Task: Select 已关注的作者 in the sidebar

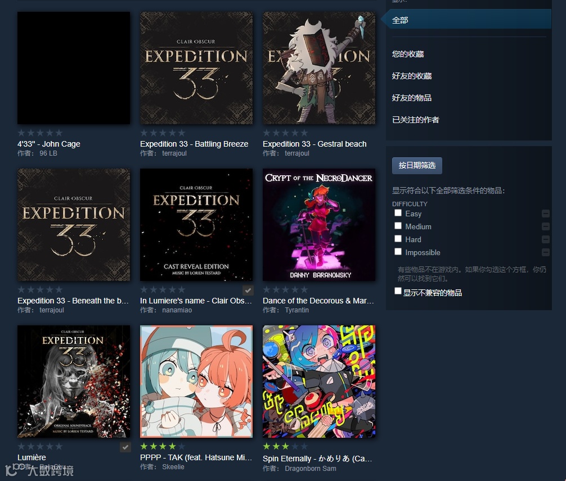Action: coord(415,120)
